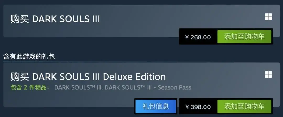Click the Windows platform icon for DARK SOULS III

pyautogui.click(x=268, y=17)
